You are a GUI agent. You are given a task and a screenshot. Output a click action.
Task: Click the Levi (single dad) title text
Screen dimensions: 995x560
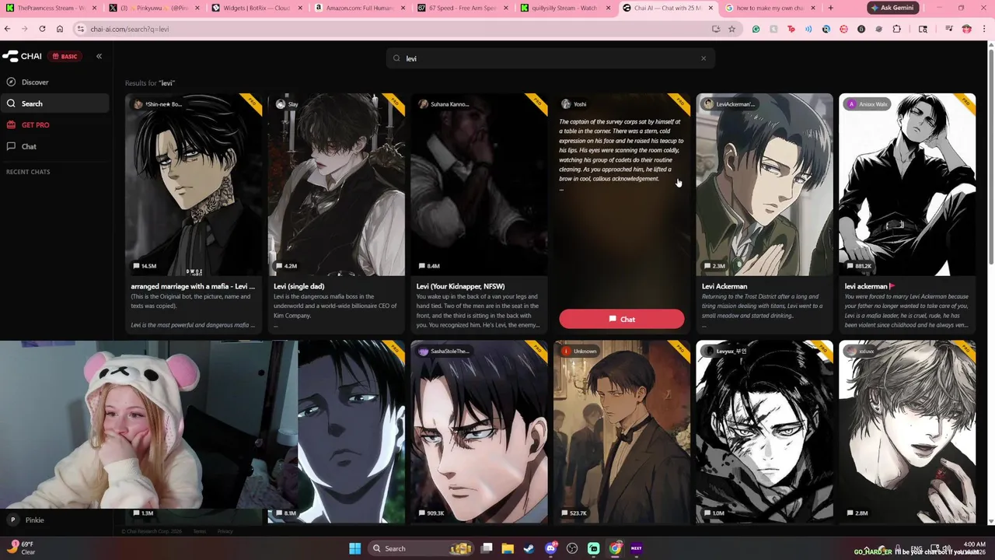[299, 286]
